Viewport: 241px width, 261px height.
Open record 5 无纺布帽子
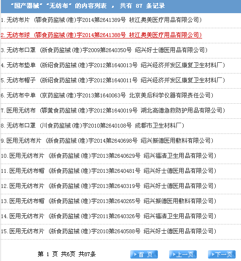(113, 80)
